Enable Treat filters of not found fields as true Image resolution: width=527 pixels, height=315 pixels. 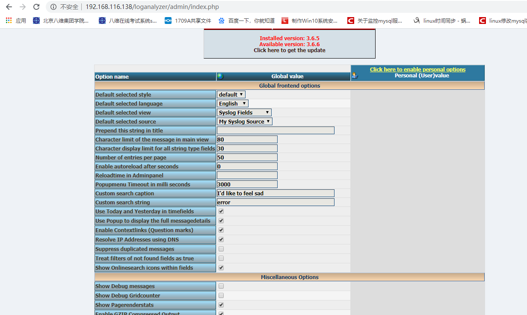(x=221, y=258)
